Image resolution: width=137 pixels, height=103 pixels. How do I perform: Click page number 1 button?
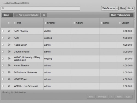tap(112, 97)
